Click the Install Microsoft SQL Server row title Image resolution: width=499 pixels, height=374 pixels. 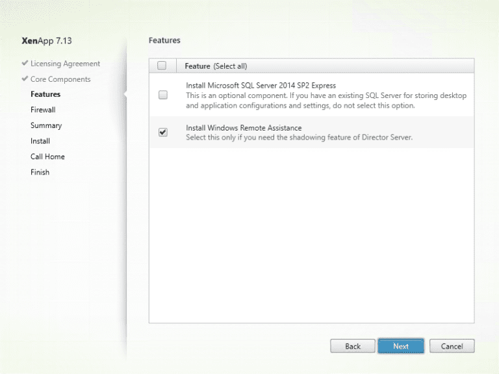click(261, 85)
